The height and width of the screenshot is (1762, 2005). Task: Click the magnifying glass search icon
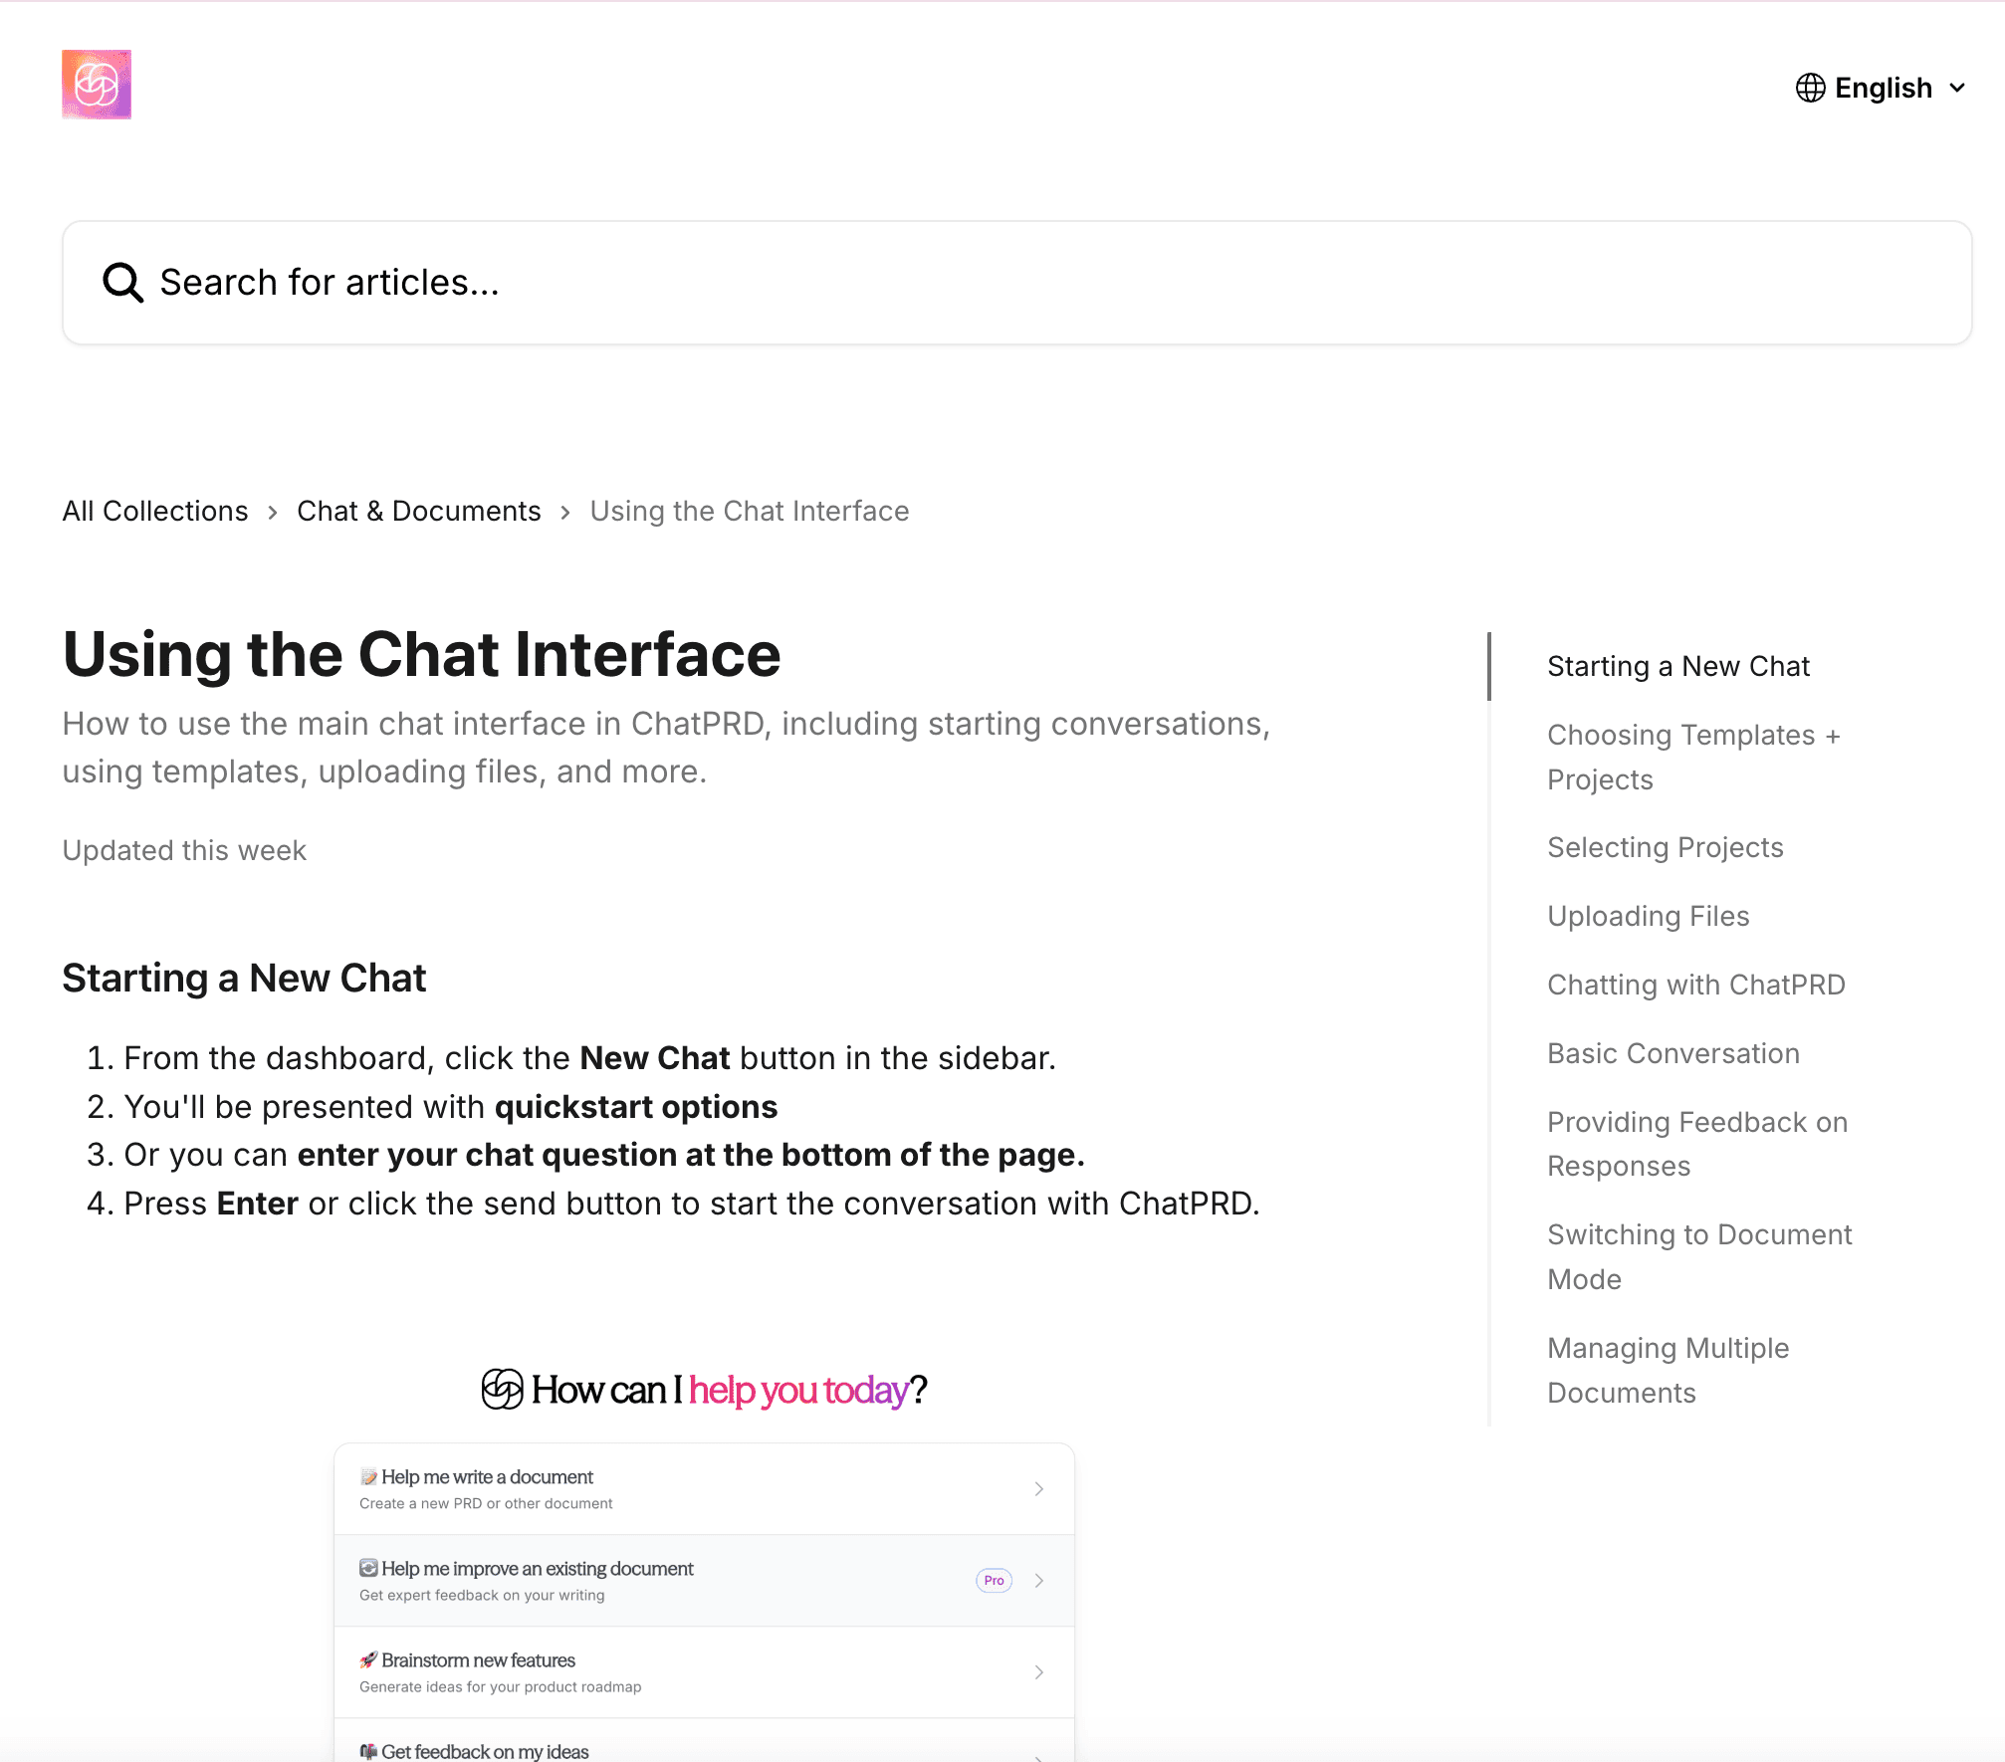click(x=121, y=282)
